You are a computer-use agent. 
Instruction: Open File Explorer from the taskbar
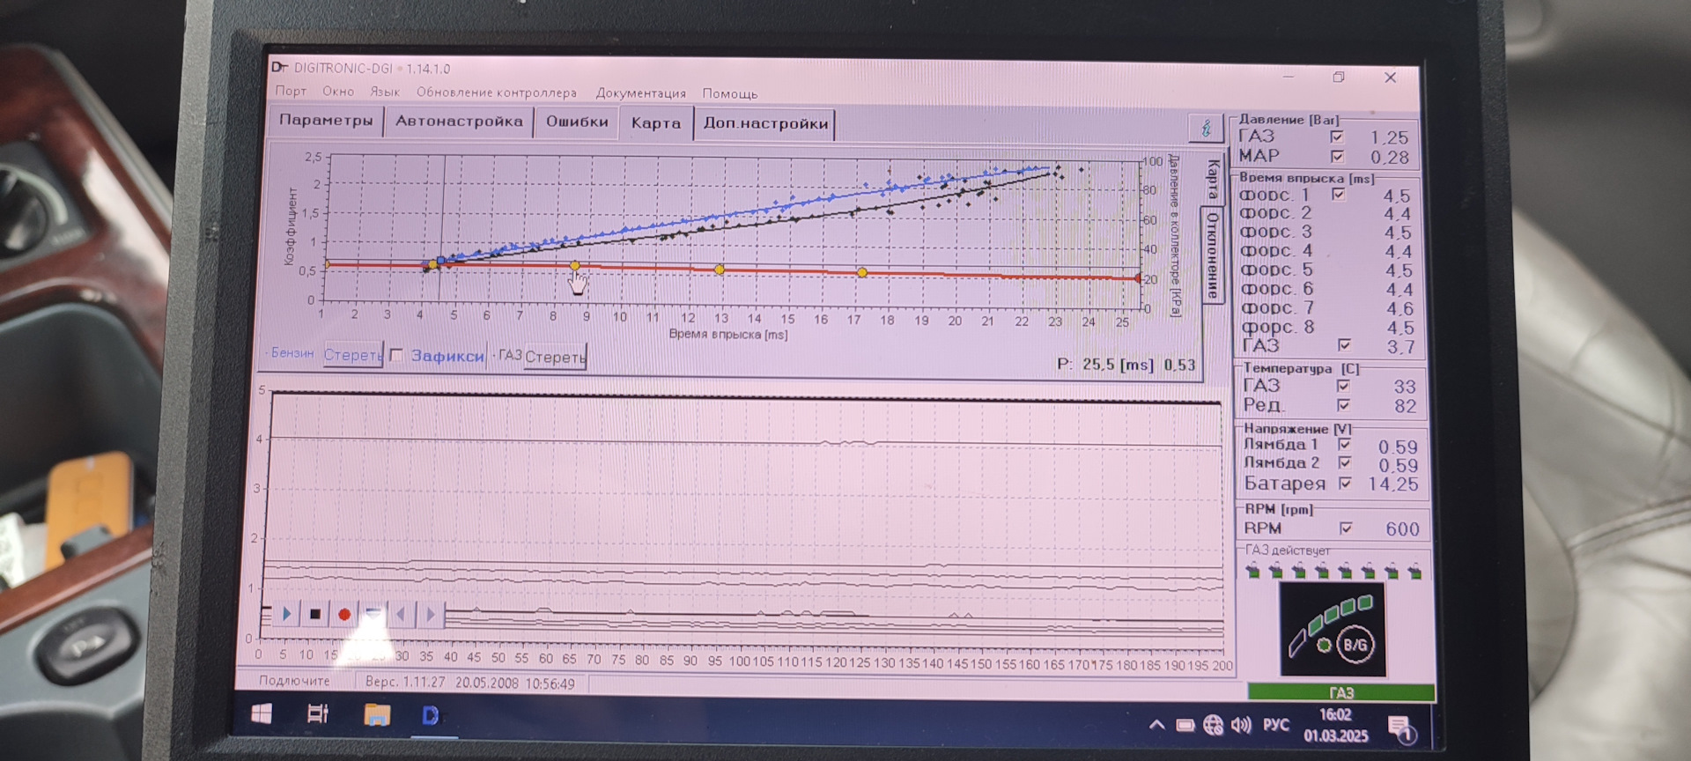tap(377, 714)
